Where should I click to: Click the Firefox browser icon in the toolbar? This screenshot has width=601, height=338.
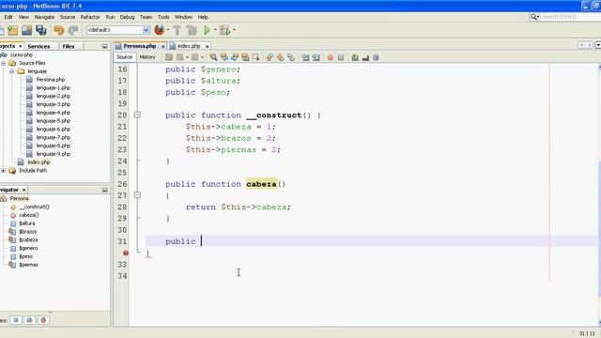click(x=159, y=30)
